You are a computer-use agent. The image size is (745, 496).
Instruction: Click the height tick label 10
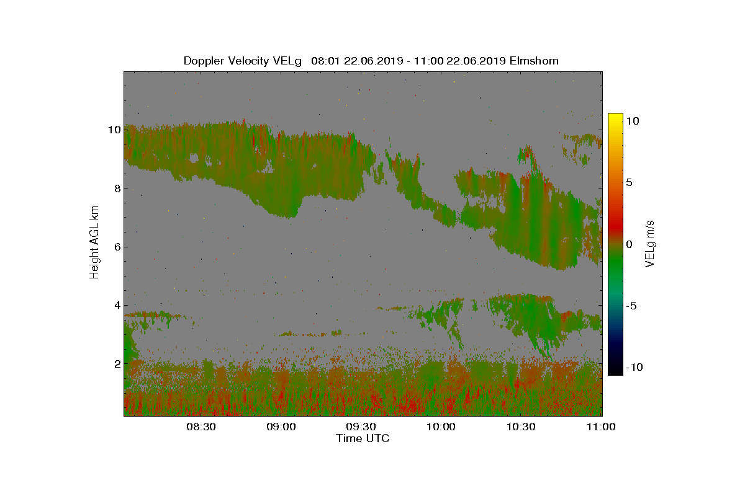[114, 130]
